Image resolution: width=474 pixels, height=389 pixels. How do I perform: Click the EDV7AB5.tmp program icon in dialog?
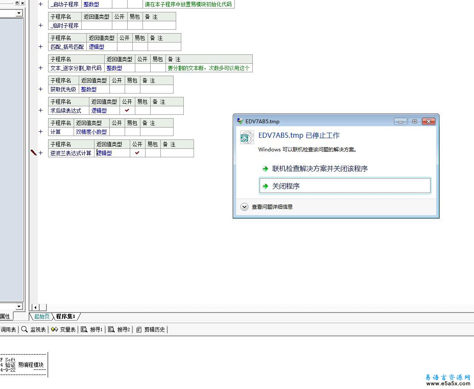247,137
